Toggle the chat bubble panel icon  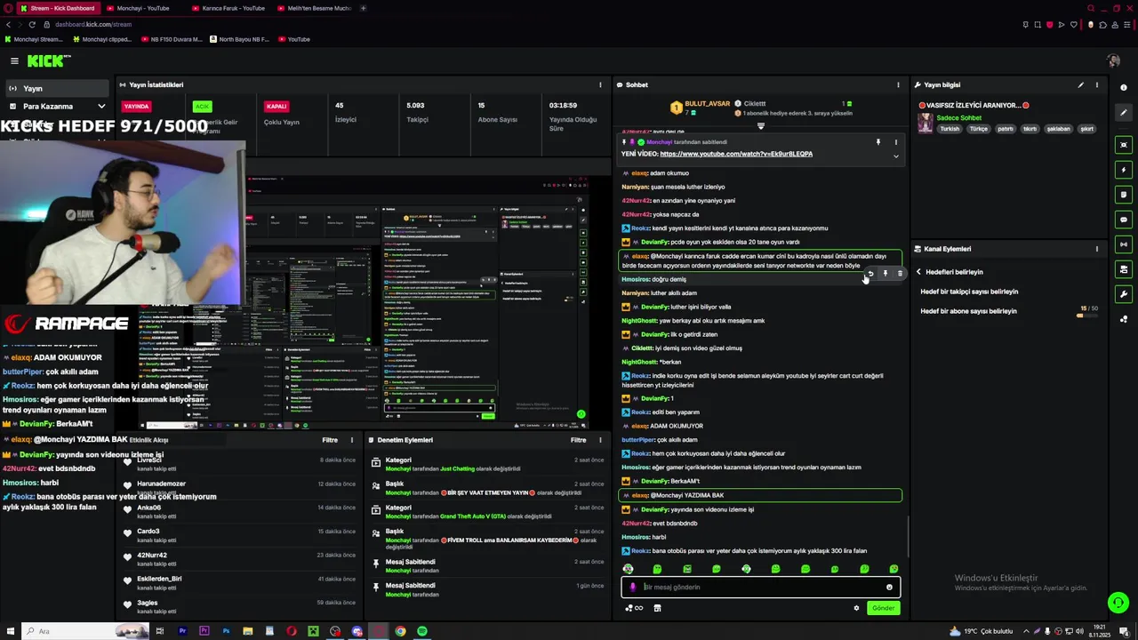[x=1124, y=220]
